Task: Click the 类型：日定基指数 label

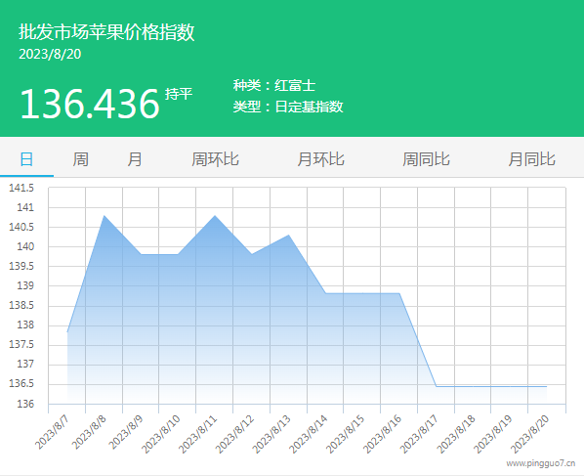Action: click(x=288, y=107)
